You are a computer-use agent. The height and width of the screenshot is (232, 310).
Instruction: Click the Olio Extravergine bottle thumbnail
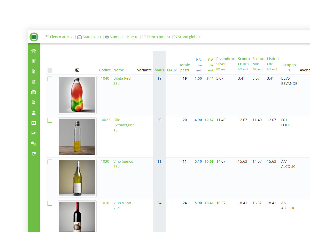point(77,137)
